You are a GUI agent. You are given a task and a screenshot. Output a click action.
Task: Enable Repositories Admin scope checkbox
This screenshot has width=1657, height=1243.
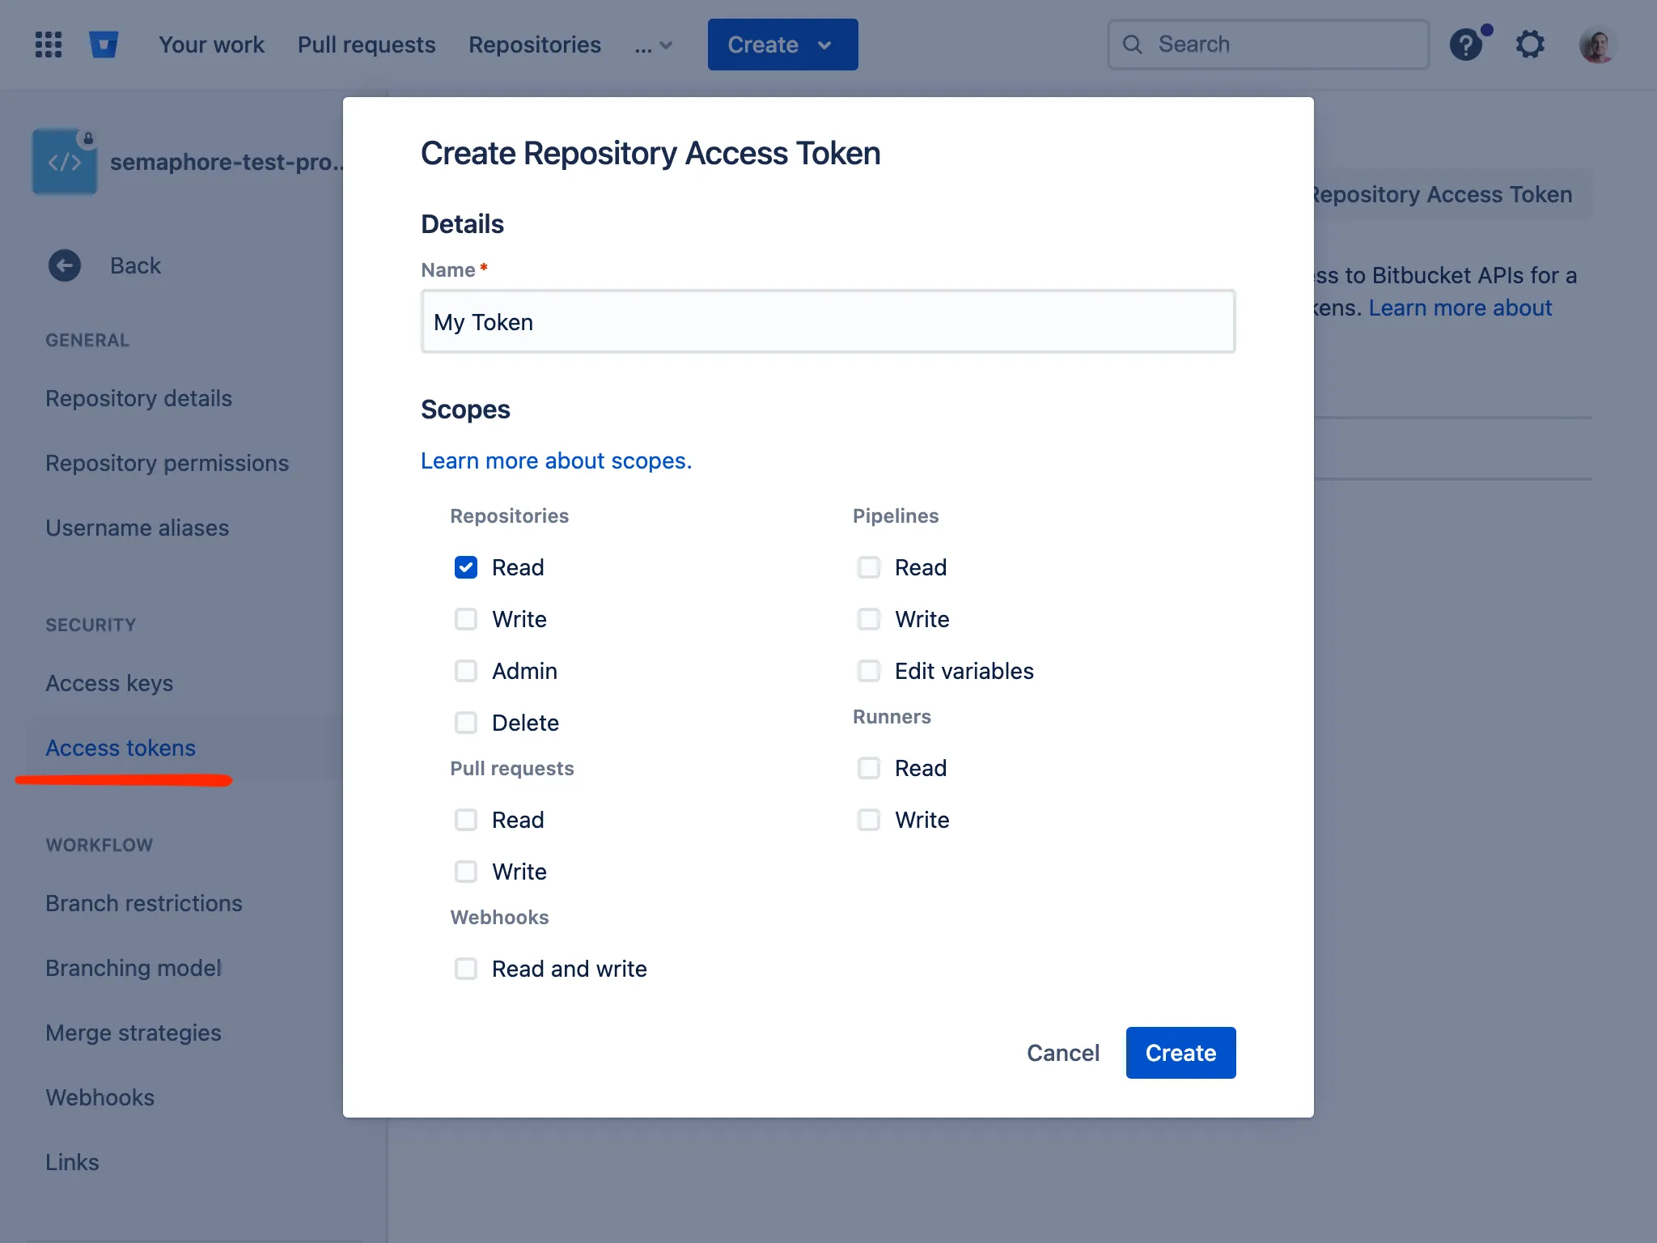tap(466, 671)
